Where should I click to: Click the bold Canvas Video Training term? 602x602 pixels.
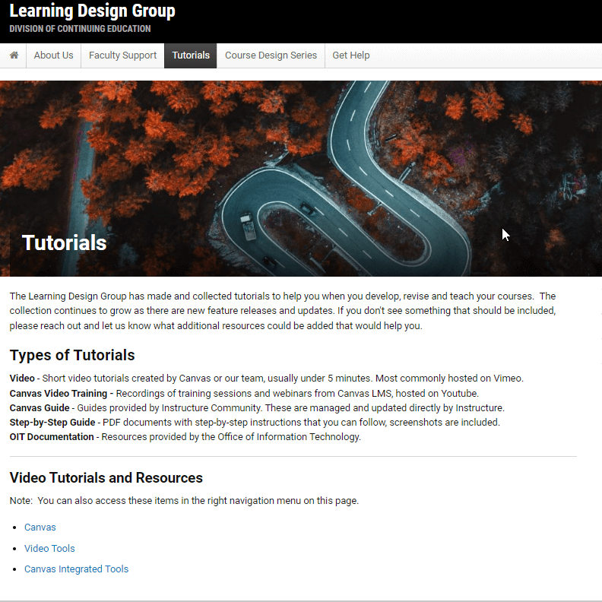pyautogui.click(x=61, y=393)
